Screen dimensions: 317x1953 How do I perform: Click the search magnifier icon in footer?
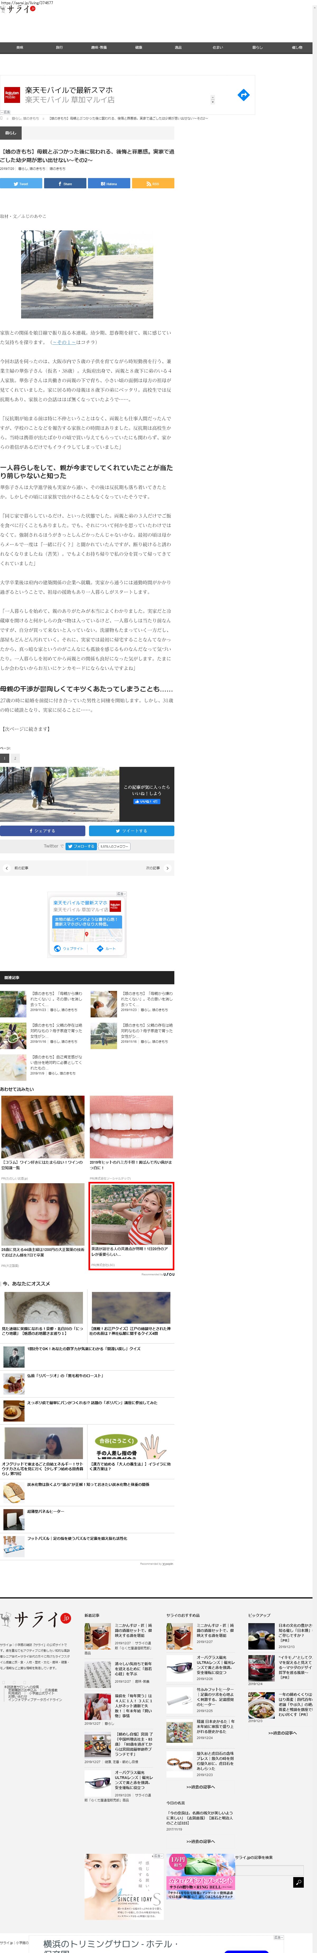(x=298, y=1882)
